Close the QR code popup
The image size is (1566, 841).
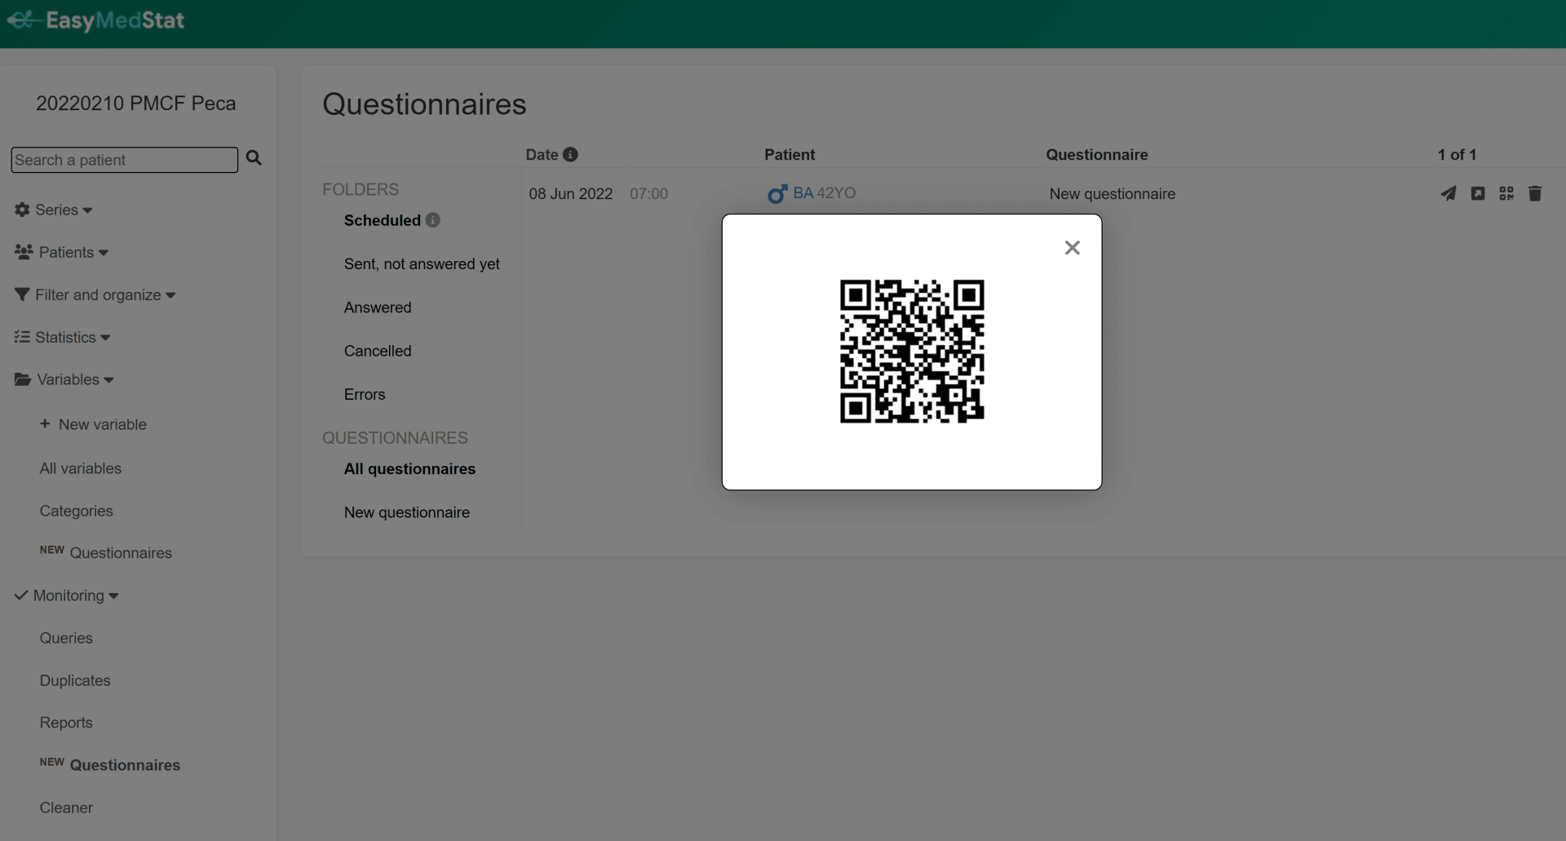[1072, 248]
